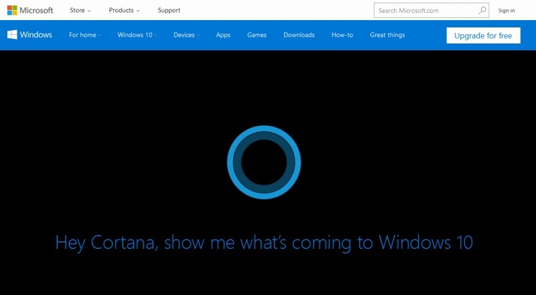Click the Microsoft four-color logo
This screenshot has width=536, height=295.
click(12, 10)
